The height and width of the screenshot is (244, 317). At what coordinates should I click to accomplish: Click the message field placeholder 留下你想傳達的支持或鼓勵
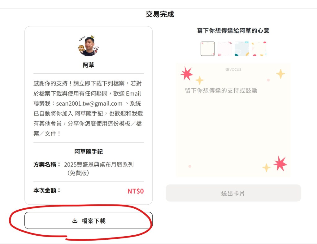click(x=221, y=90)
